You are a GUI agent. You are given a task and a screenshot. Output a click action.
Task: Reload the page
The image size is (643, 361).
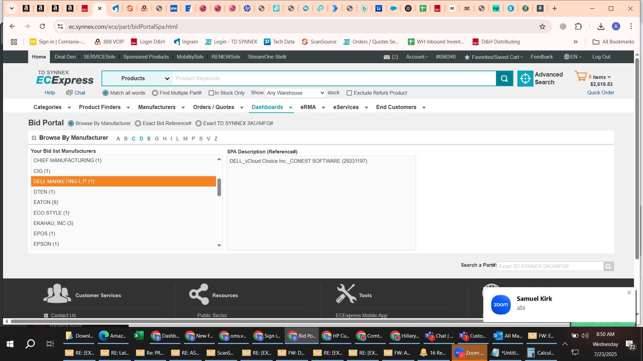click(42, 26)
